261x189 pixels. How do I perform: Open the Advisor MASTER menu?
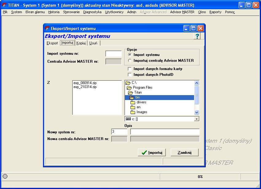[x=182, y=12]
